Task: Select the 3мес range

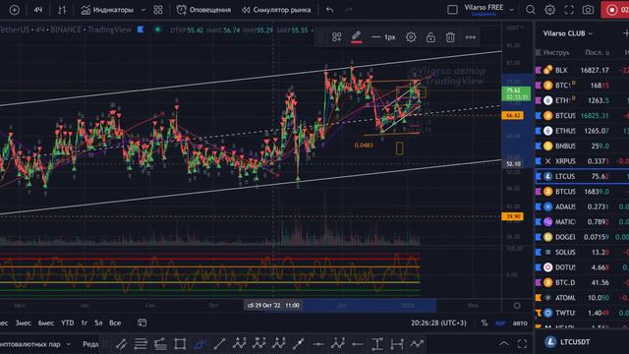Action: pos(23,323)
